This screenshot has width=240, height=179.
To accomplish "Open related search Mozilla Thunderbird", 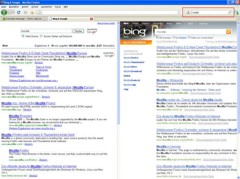I will [134, 62].
